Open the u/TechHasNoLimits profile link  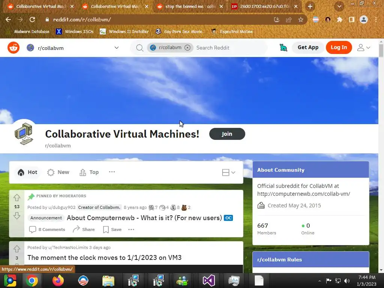tap(68, 247)
